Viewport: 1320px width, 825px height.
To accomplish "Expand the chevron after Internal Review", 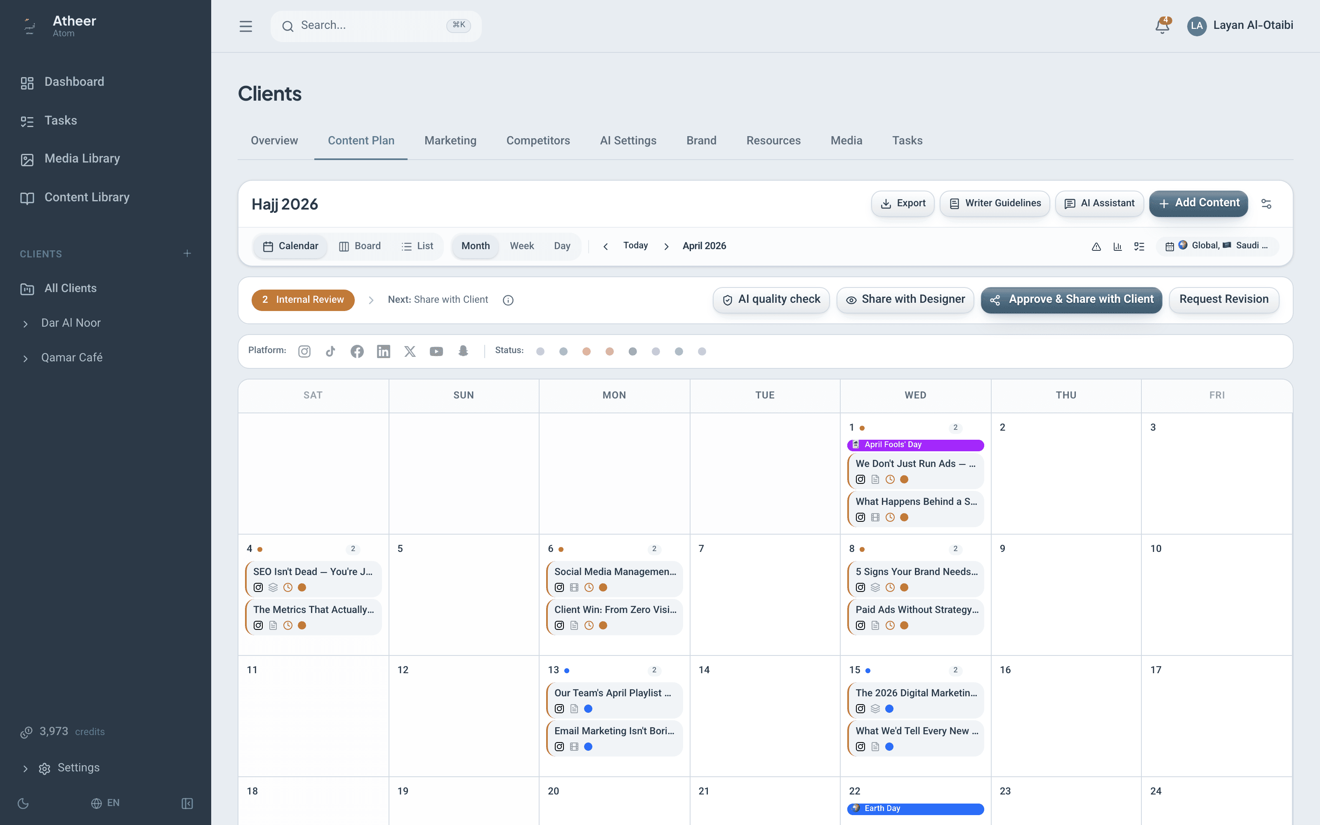I will [x=371, y=300].
